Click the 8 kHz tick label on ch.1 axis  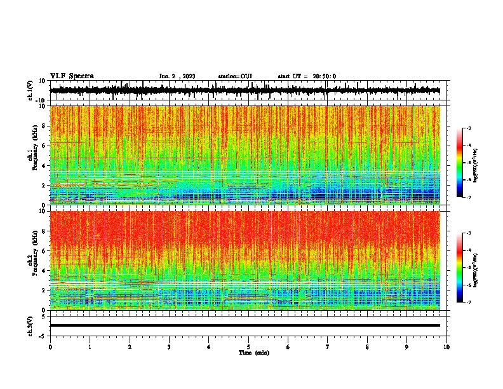click(44, 126)
